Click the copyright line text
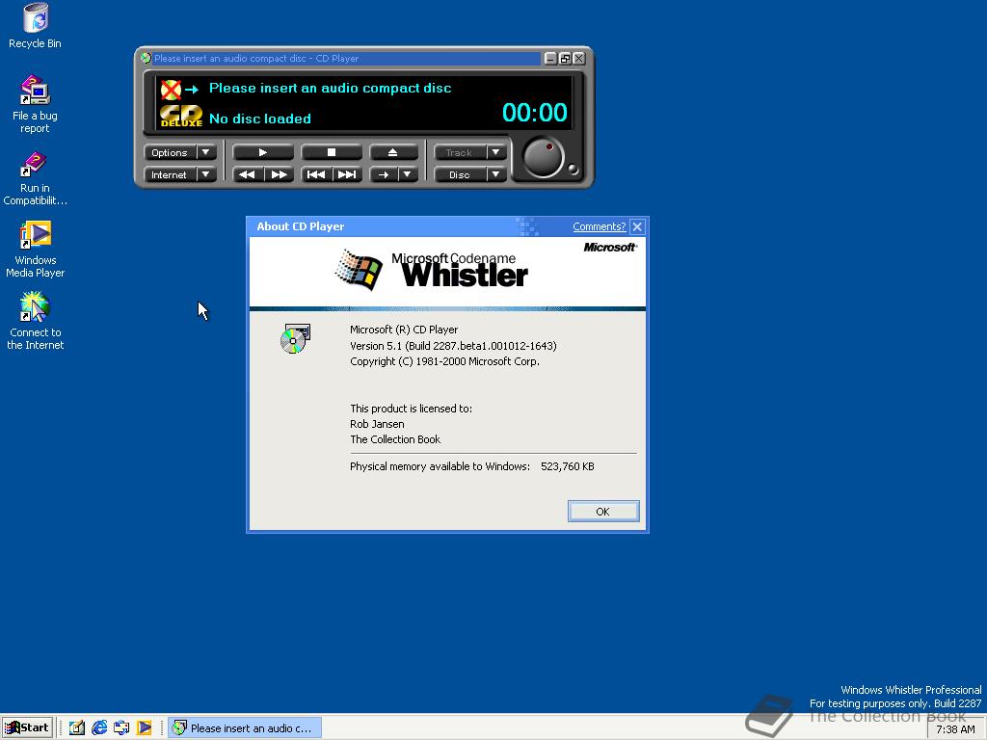Viewport: 987px width, 740px height. [x=445, y=361]
